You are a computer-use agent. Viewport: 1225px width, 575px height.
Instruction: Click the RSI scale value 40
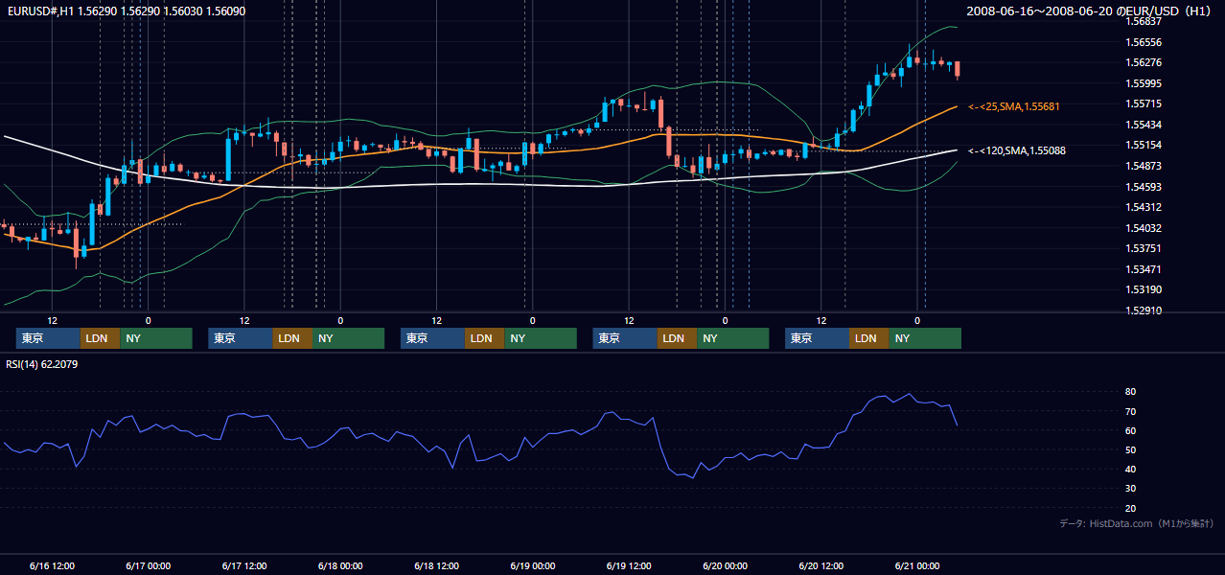click(x=1131, y=469)
